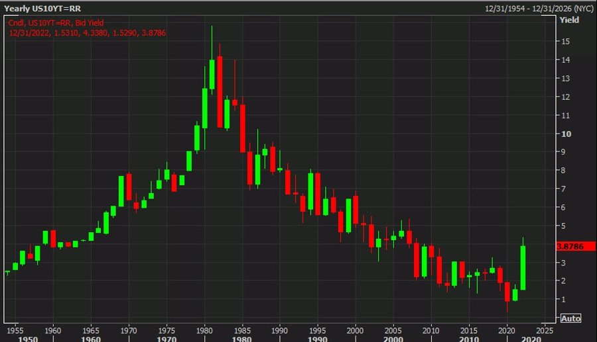Select the 1985 year label on time axis
Screen dimensions: 597x342
click(242, 329)
